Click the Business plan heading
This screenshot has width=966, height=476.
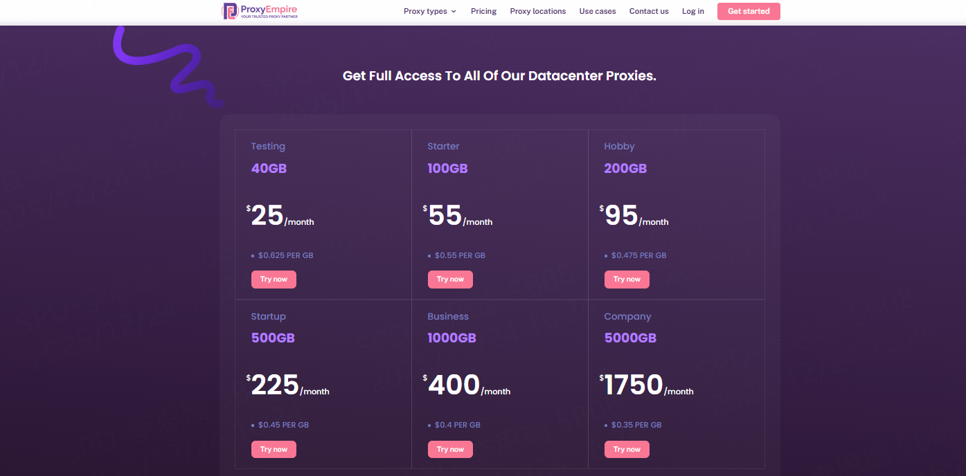447,317
